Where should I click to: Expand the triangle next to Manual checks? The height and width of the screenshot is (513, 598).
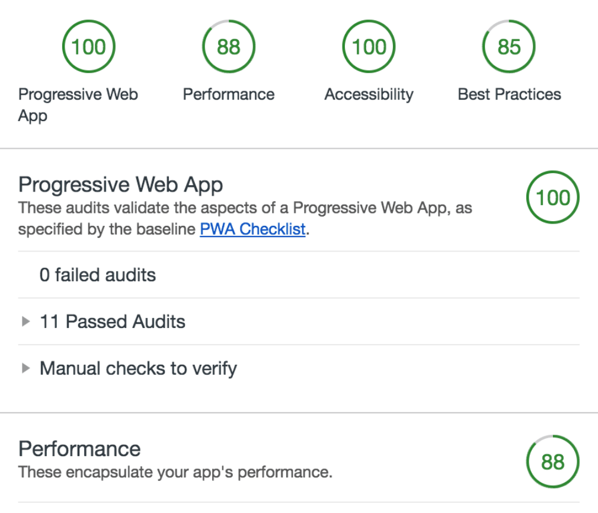pos(25,368)
